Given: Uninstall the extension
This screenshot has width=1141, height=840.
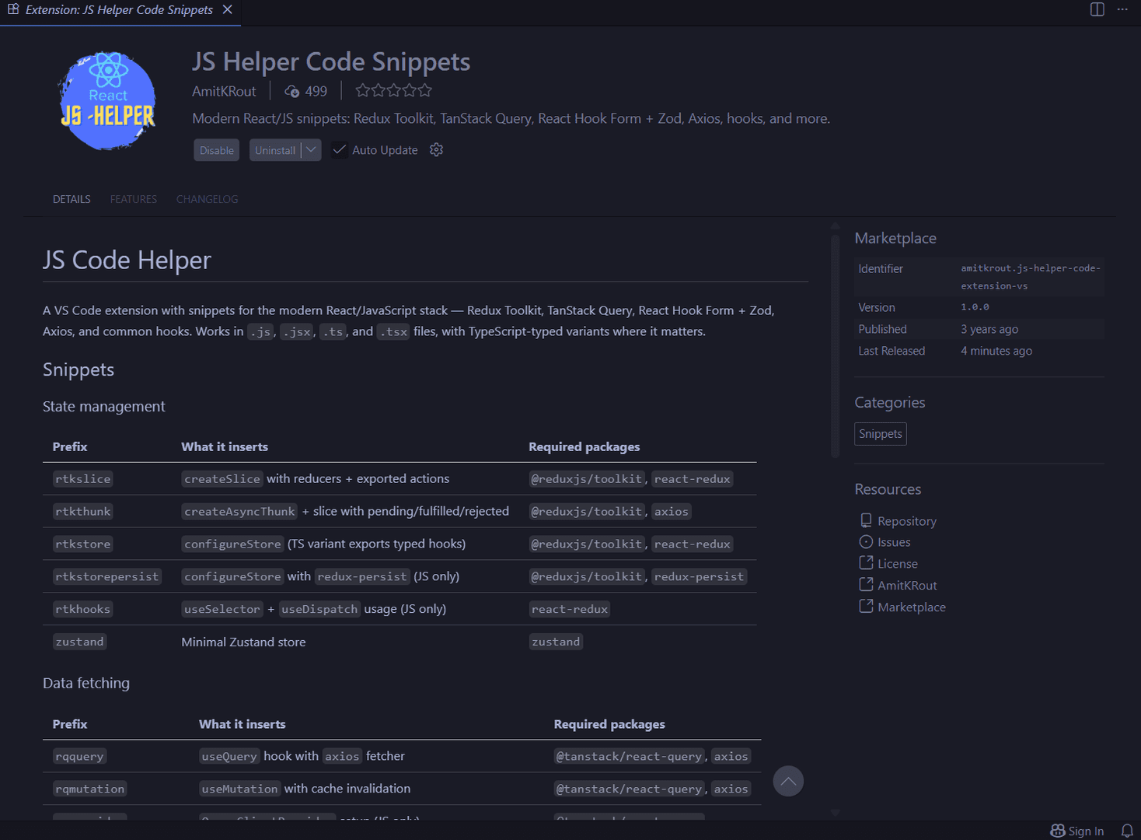Looking at the screenshot, I should pos(275,150).
